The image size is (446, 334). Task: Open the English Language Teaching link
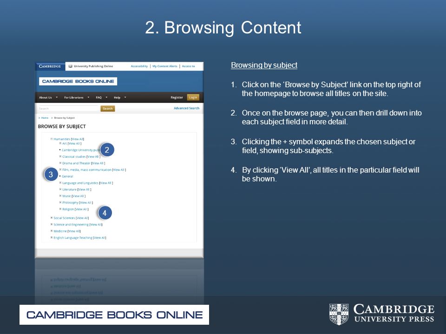(x=73, y=238)
